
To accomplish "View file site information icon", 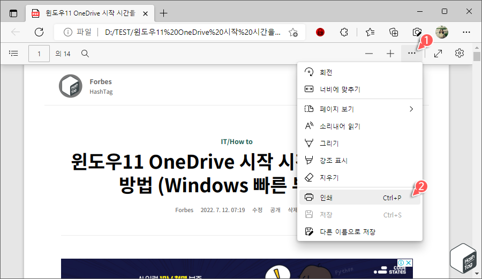I will coord(68,32).
